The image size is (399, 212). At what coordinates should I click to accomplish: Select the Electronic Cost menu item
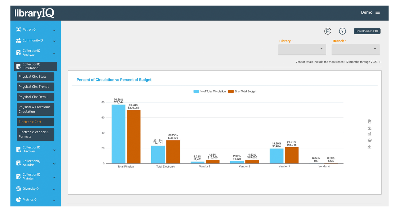[x=35, y=122]
